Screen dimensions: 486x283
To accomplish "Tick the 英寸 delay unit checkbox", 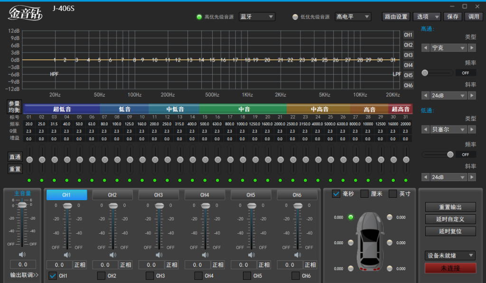I will (393, 194).
